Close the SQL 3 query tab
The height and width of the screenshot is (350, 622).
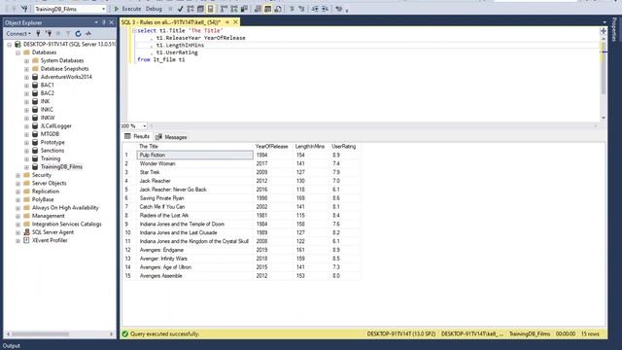(x=235, y=22)
